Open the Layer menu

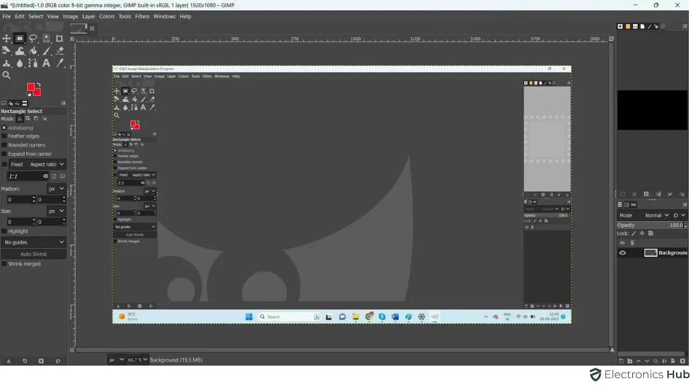pos(89,16)
